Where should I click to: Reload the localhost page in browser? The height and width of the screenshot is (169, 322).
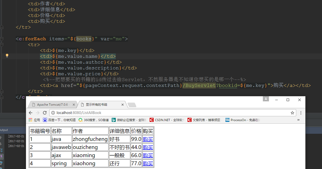pyautogui.click(x=45, y=113)
